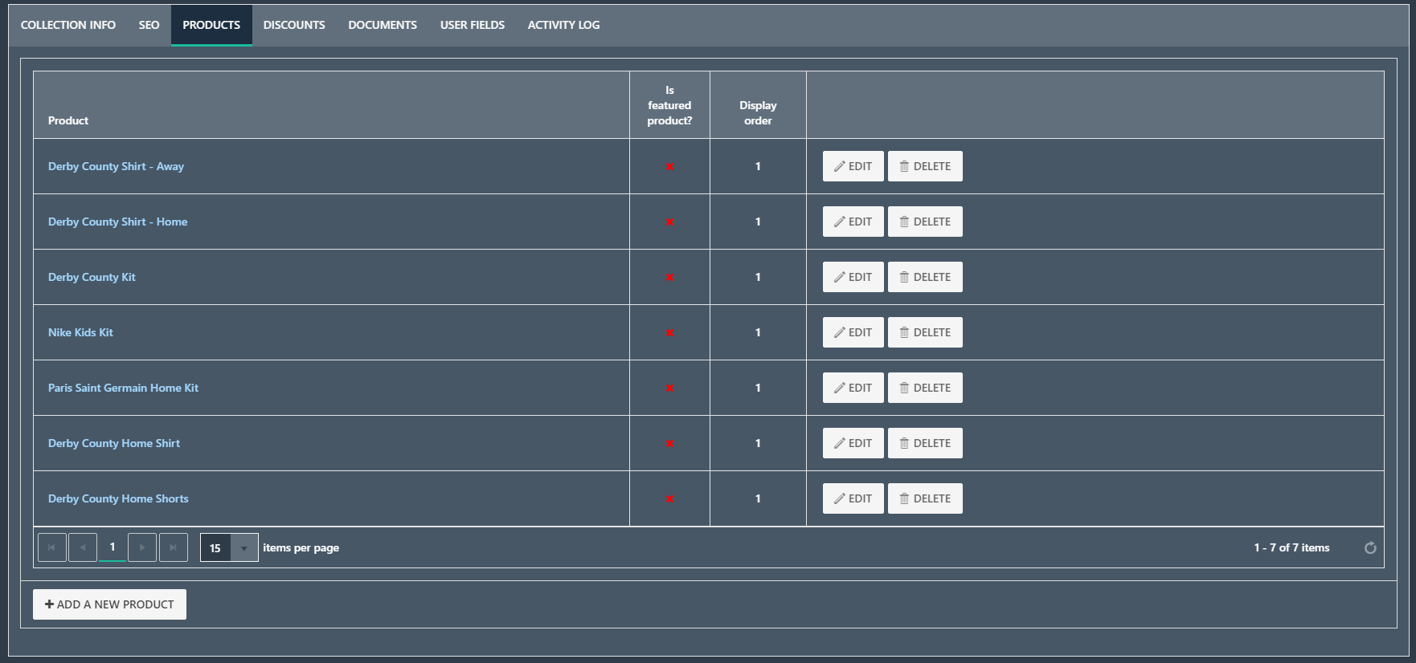Edit the Derby County Kit row
The height and width of the screenshot is (663, 1416).
pyautogui.click(x=853, y=277)
